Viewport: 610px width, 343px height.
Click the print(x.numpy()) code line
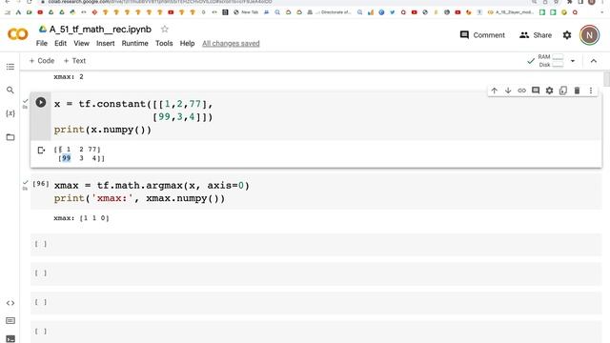pos(102,130)
